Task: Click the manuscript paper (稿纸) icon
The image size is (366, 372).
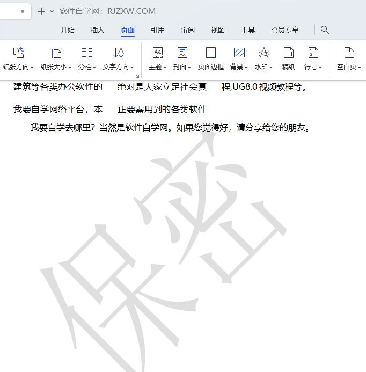Action: (x=289, y=53)
